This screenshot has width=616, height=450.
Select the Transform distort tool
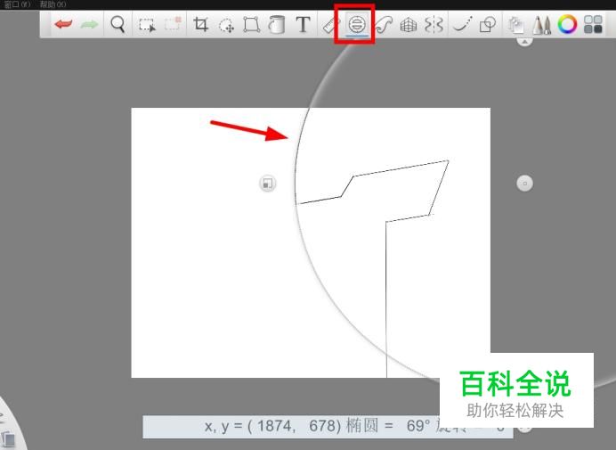[251, 24]
